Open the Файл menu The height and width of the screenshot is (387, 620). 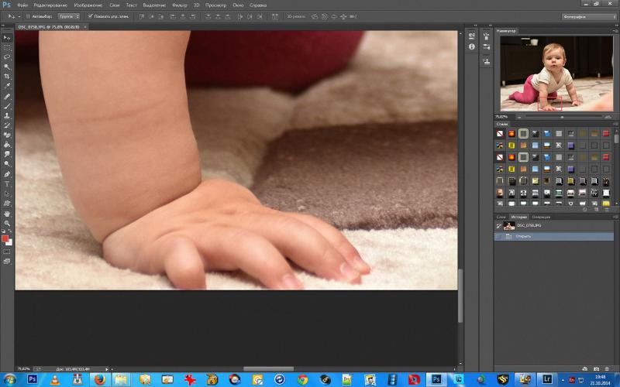(22, 5)
